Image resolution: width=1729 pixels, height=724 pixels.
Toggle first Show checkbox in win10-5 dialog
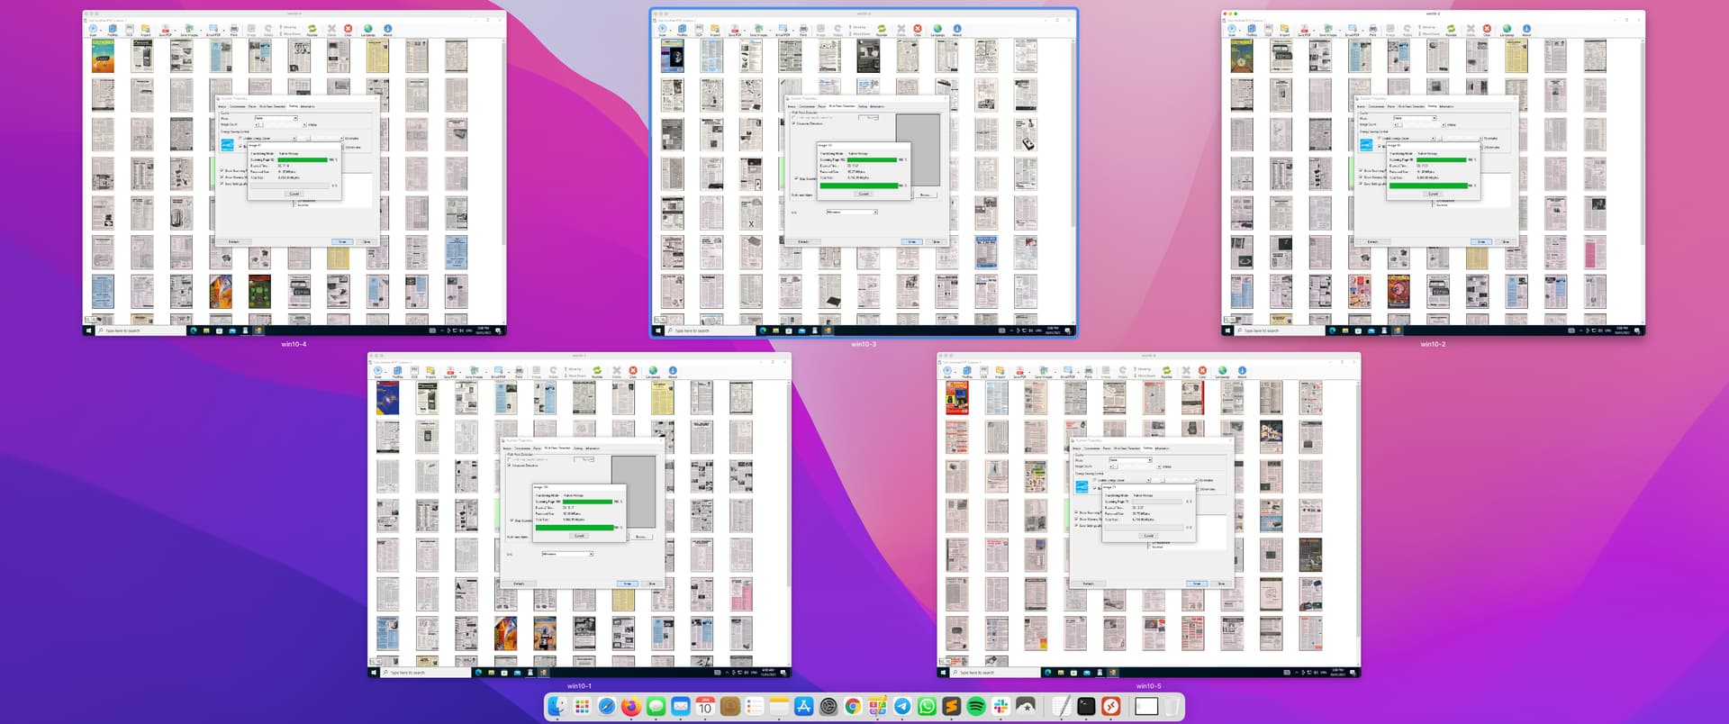coord(1075,512)
